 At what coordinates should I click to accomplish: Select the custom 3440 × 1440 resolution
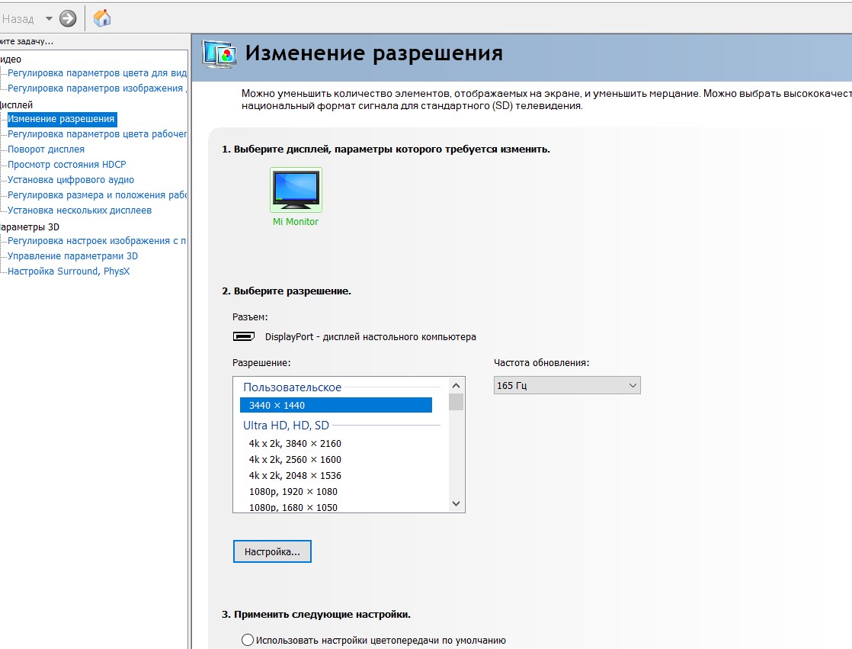pyautogui.click(x=335, y=405)
